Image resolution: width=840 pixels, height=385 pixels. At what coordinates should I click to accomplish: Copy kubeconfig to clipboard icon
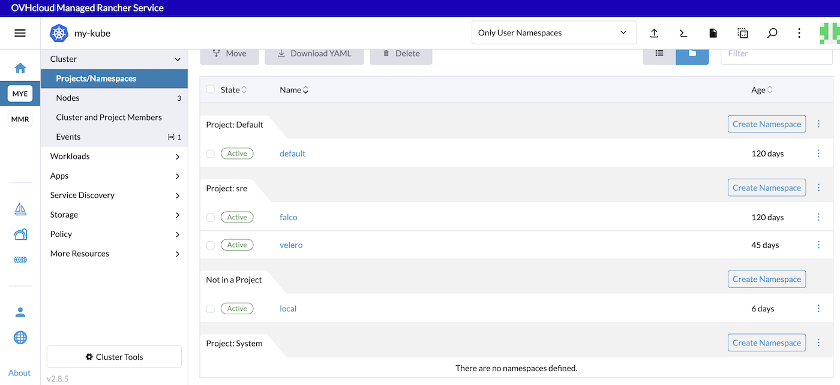click(742, 33)
